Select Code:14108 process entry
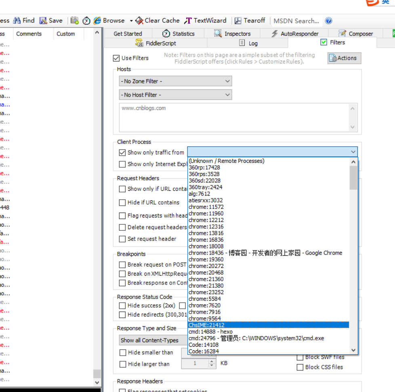 [x=269, y=345]
